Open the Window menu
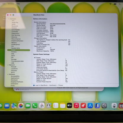 pos(11,4)
